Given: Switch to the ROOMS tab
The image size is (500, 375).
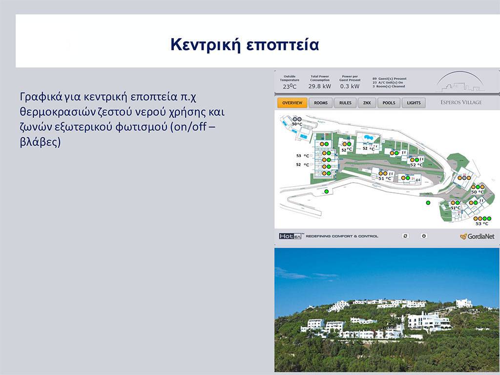Looking at the screenshot, I should pyautogui.click(x=321, y=103).
